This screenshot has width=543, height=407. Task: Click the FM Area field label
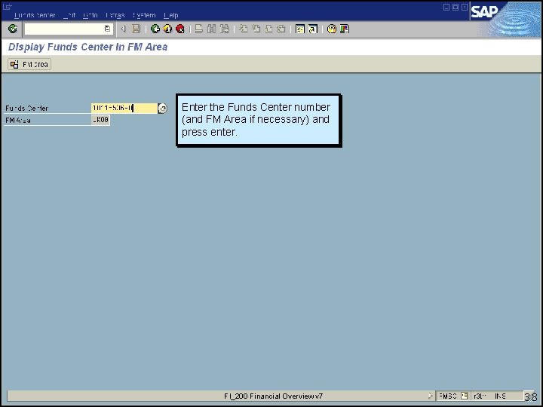tap(18, 121)
